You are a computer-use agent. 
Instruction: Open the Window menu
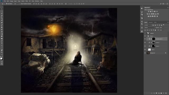coord(37,1)
